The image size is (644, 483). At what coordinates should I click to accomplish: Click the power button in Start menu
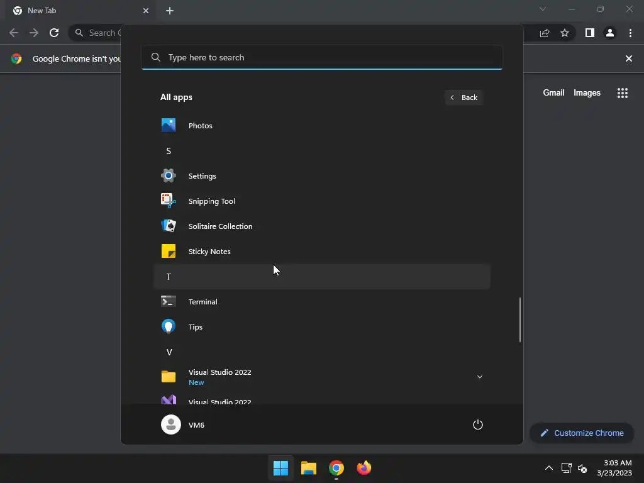(x=478, y=425)
